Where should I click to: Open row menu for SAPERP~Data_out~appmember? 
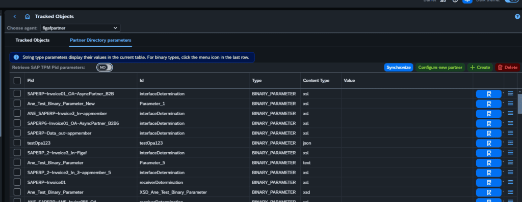tap(510, 133)
